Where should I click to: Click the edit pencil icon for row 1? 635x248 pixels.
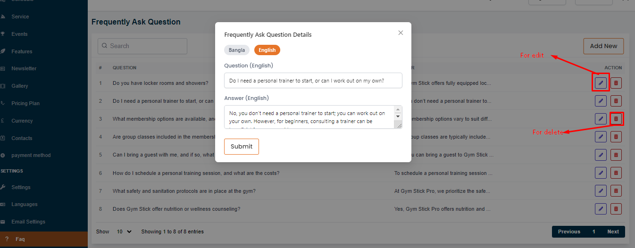click(601, 83)
